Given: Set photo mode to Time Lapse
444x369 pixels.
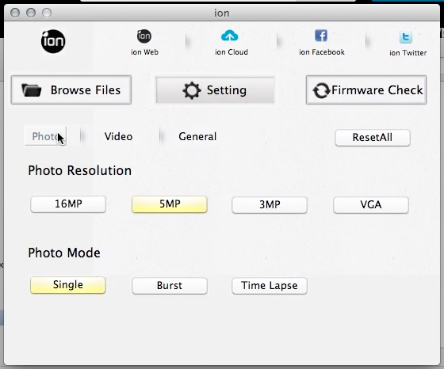Looking at the screenshot, I should 270,286.
